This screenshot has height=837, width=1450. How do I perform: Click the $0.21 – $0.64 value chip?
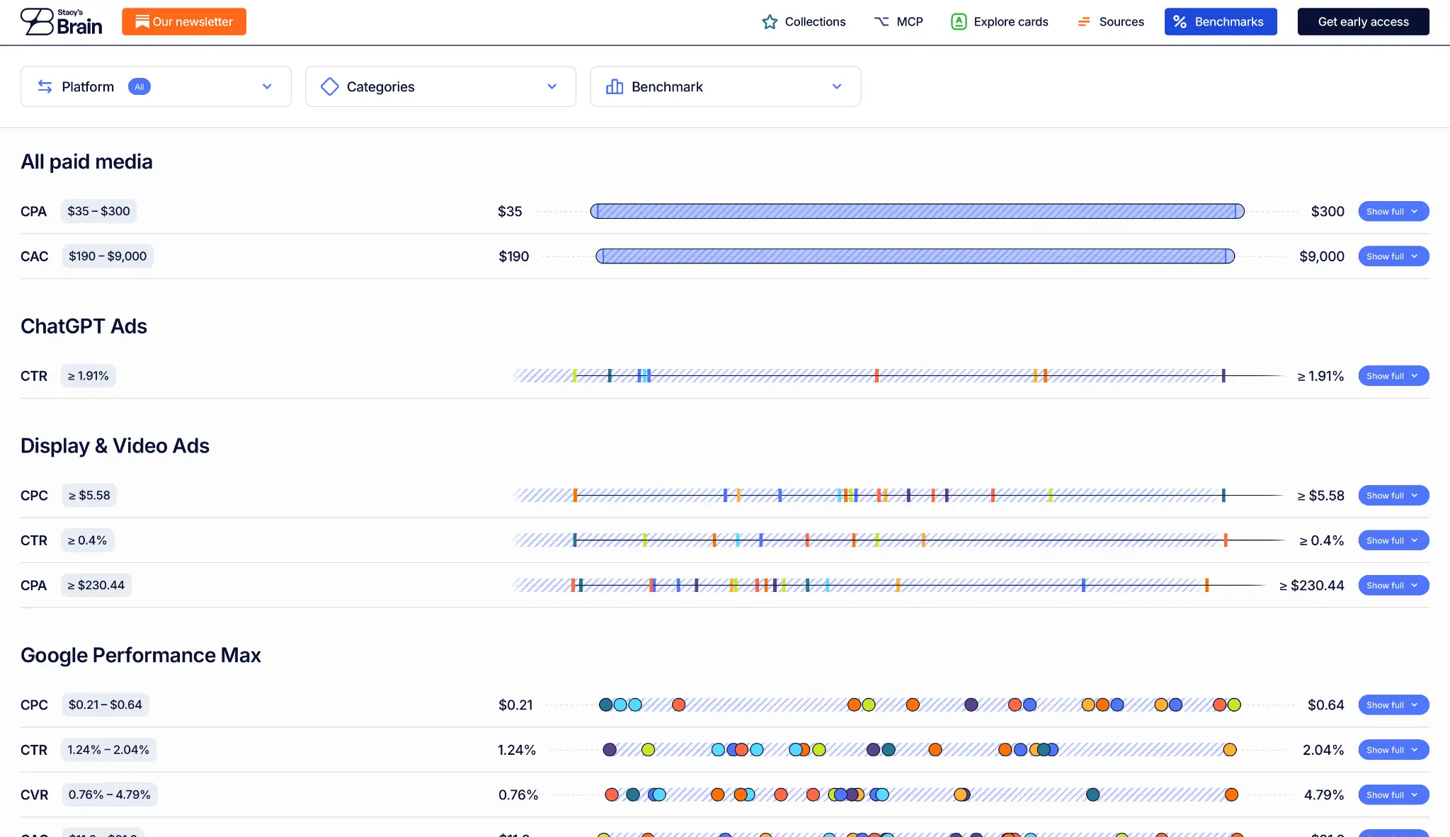[105, 705]
